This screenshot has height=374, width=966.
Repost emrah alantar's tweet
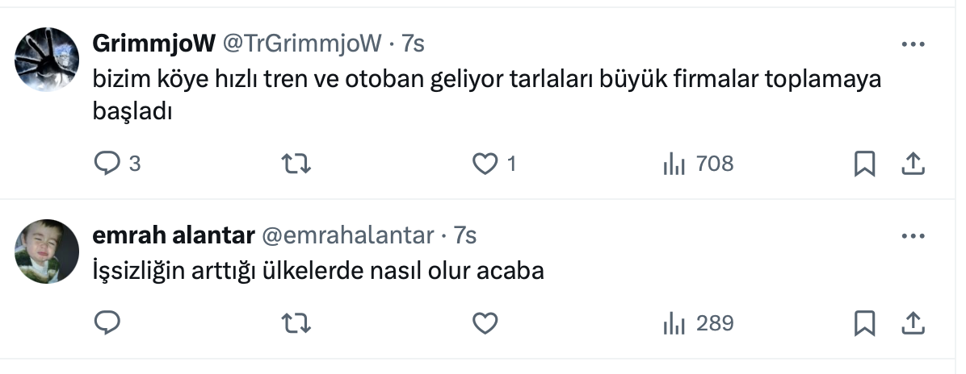tap(296, 323)
